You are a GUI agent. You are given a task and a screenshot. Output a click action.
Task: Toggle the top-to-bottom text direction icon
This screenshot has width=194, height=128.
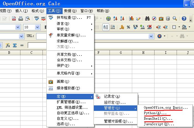click(x=113, y=27)
